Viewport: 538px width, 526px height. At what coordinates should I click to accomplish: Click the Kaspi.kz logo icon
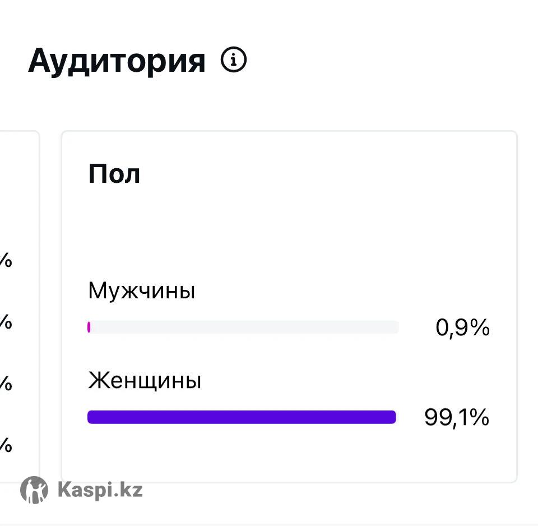34,490
